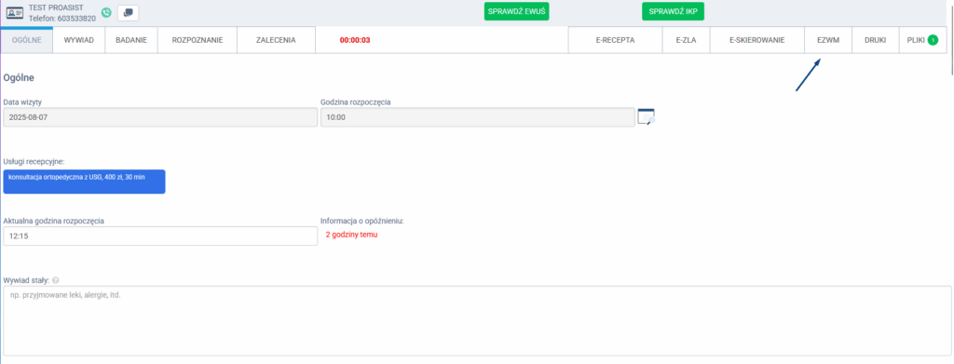Open the WYWIAD tab
This screenshot has height=364, width=954.
coord(79,40)
